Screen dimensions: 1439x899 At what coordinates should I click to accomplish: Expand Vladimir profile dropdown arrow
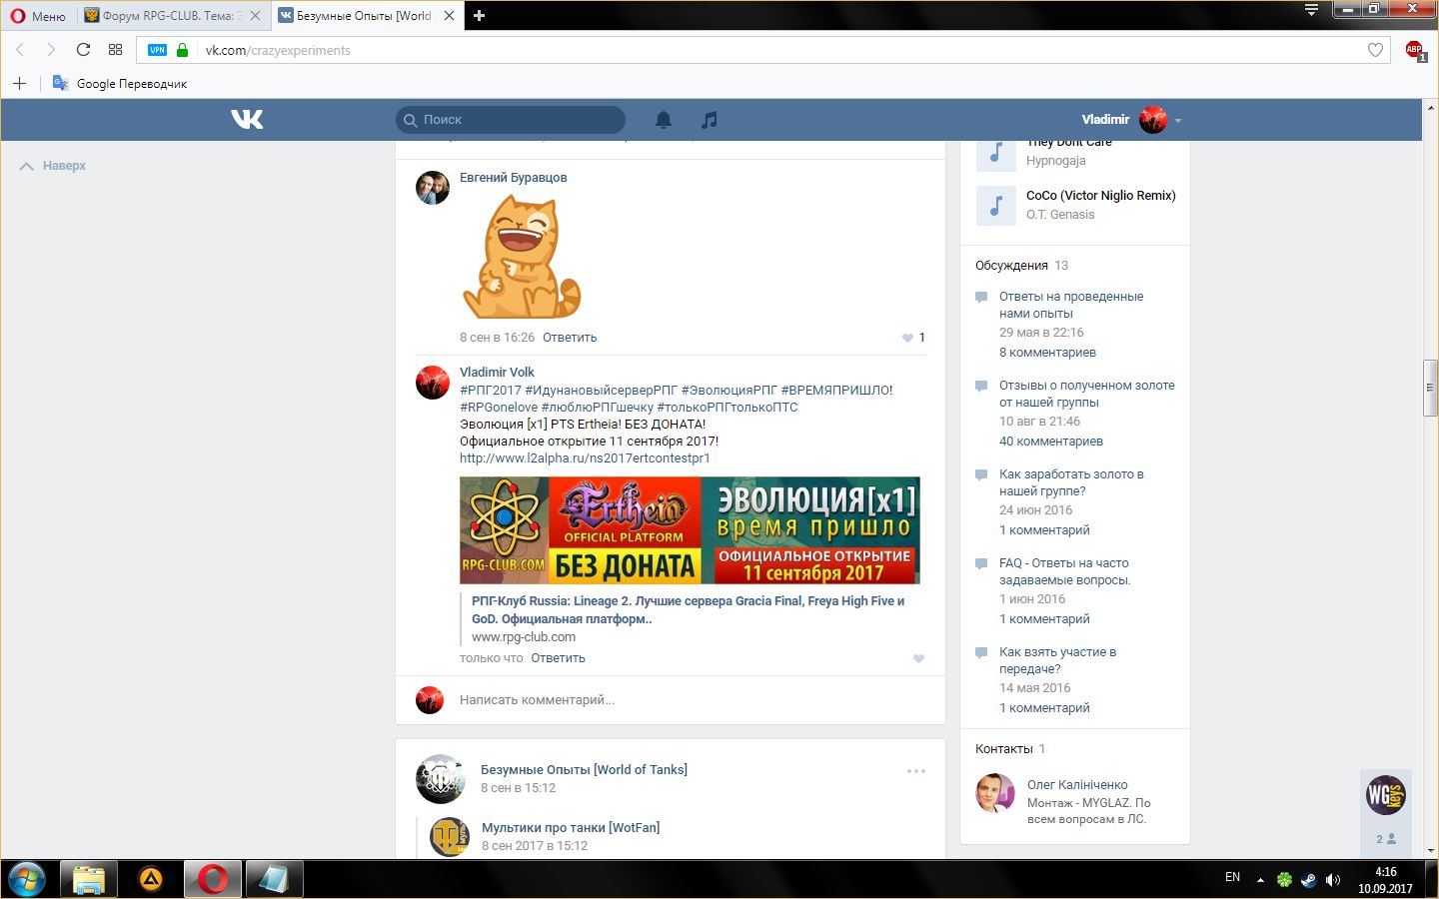pyautogui.click(x=1178, y=120)
